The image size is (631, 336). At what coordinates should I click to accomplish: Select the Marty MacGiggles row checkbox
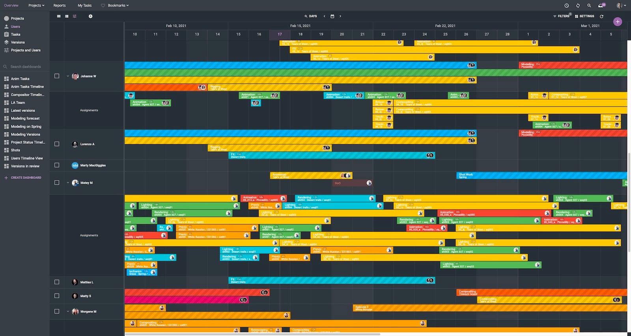[x=57, y=165]
